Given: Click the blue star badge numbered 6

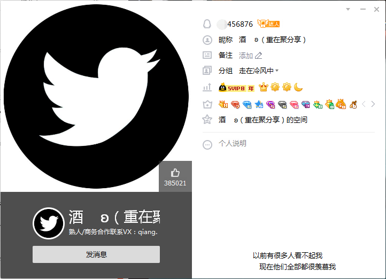Looking at the screenshot, I should pos(259,104).
